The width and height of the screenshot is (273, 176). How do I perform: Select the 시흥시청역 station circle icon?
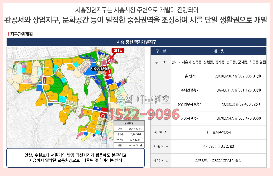[x=98, y=63]
